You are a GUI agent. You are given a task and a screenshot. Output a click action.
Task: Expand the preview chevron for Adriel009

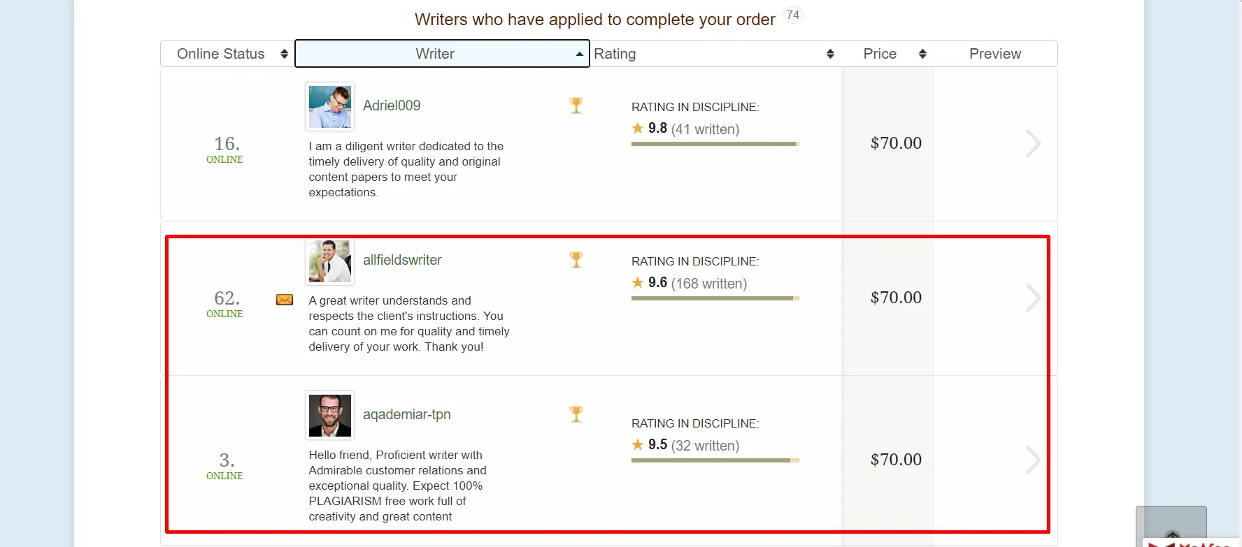pyautogui.click(x=1032, y=143)
